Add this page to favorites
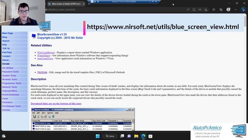The height and width of the screenshot is (140, 248). [205, 10]
